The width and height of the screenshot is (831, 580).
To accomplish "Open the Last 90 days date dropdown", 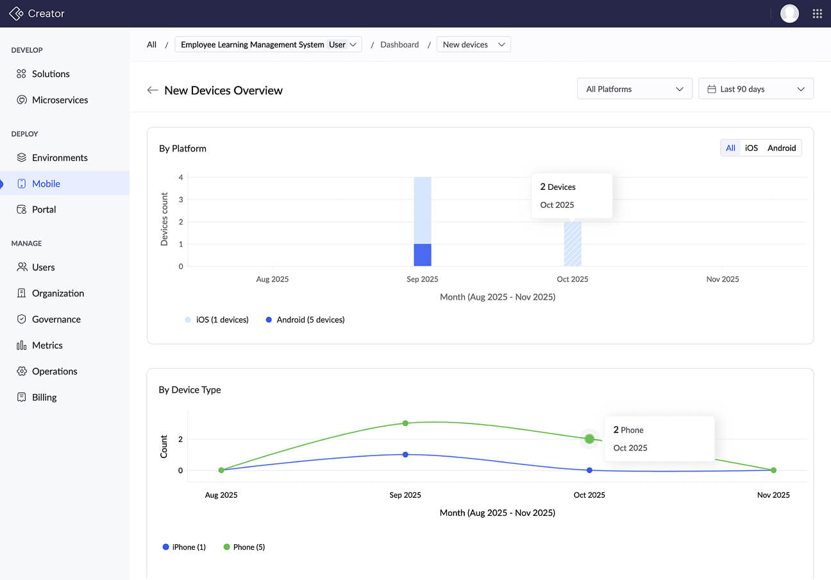I will [755, 89].
